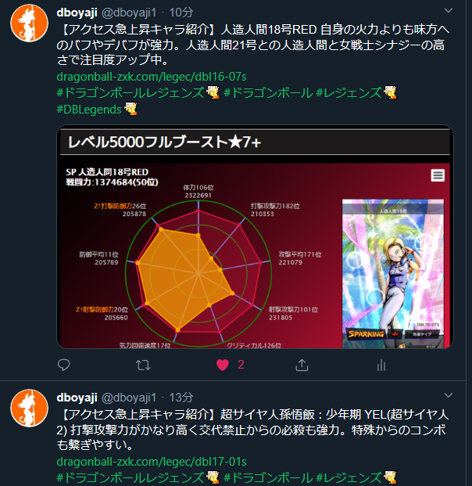Viewport: 472px width, 486px height.
Task: Open @dboyaji1 handle on first tweet
Action: (x=129, y=13)
